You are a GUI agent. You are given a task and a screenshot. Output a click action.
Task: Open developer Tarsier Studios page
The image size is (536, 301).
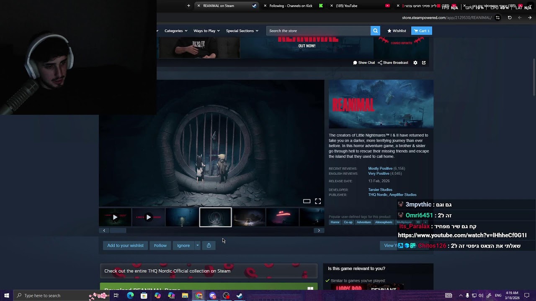click(x=380, y=190)
